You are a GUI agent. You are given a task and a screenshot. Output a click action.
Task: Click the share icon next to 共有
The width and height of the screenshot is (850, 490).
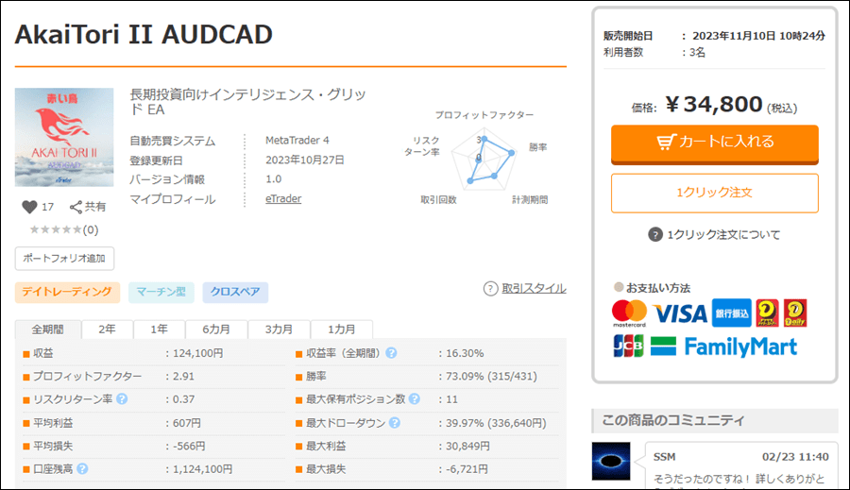point(76,207)
